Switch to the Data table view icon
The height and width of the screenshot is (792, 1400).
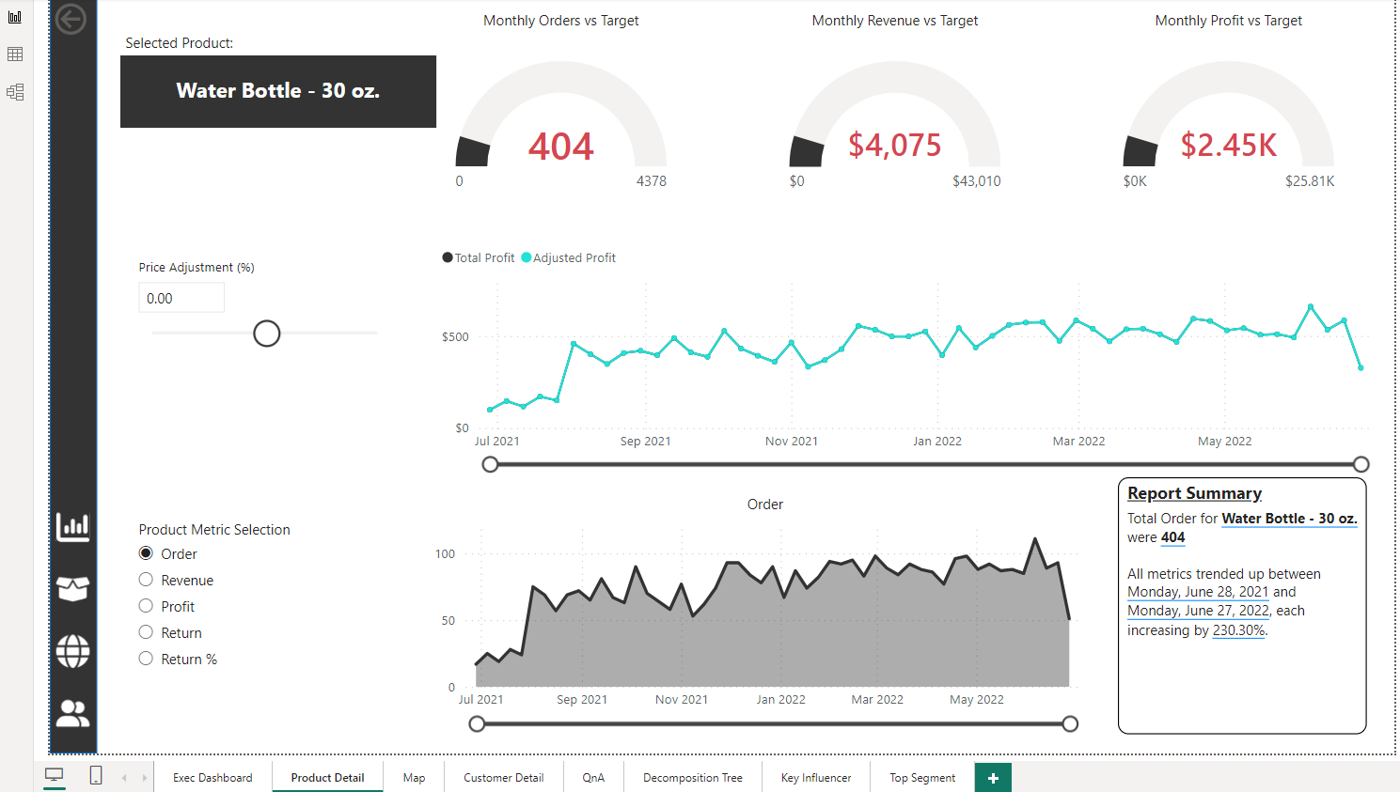[x=15, y=54]
